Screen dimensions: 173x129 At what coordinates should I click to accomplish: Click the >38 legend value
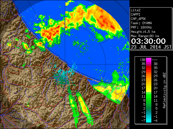tap(142, 60)
